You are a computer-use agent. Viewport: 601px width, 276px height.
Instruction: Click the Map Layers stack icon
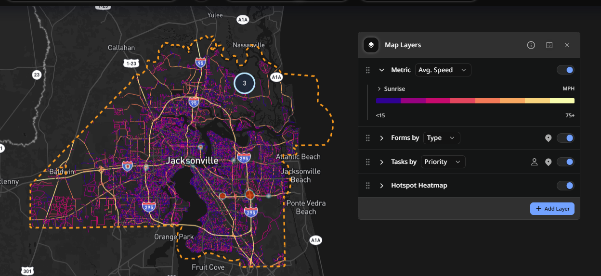pyautogui.click(x=371, y=45)
